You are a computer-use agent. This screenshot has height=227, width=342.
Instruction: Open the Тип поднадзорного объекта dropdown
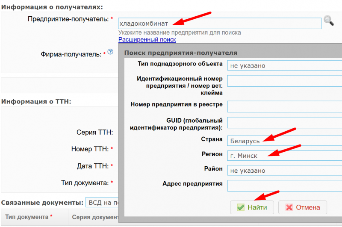(x=285, y=66)
